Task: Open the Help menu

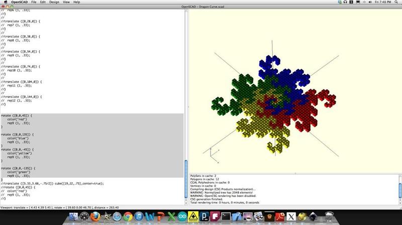Action: (77, 2)
